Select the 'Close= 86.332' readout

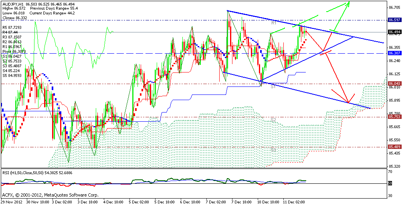14,18
